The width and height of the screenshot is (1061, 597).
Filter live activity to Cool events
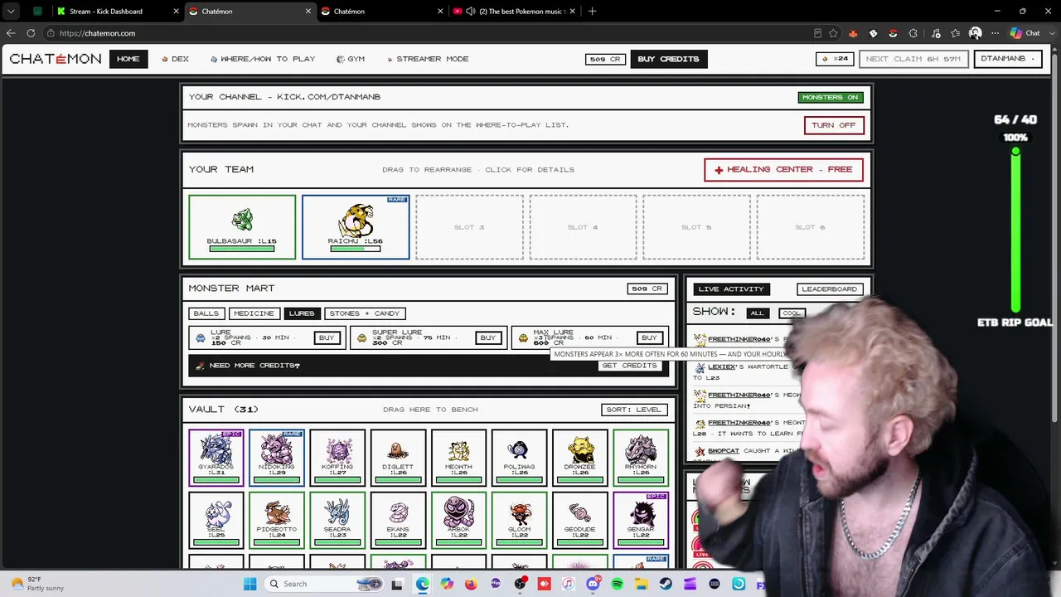coord(792,313)
